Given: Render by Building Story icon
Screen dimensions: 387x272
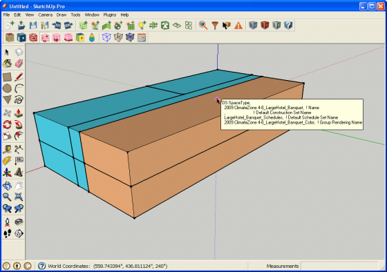Looking at the screenshot, I should coord(68,37).
